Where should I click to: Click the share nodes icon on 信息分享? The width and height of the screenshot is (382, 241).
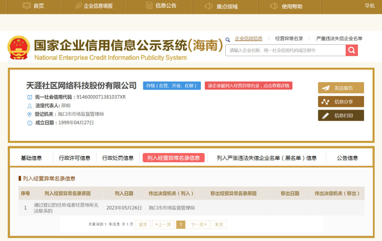[x=325, y=102]
